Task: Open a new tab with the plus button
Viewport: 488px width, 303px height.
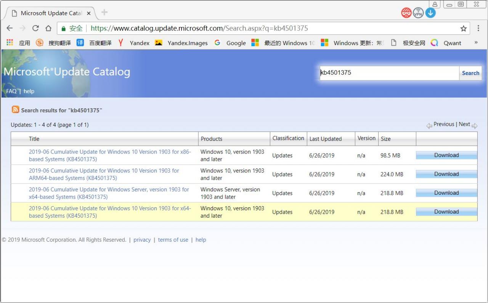Action: pyautogui.click(x=104, y=13)
